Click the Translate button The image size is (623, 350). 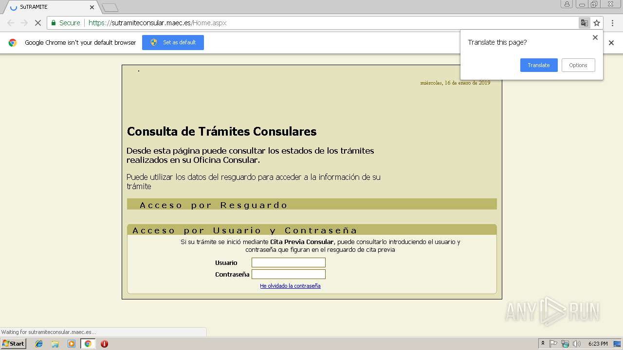[539, 65]
